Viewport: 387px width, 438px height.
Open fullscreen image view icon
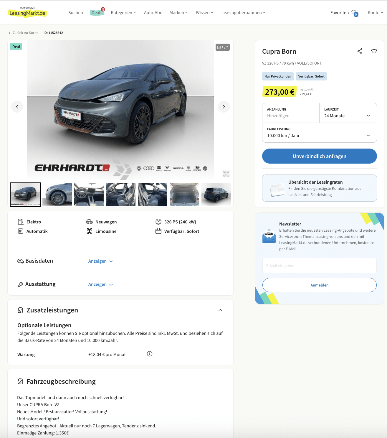226,173
